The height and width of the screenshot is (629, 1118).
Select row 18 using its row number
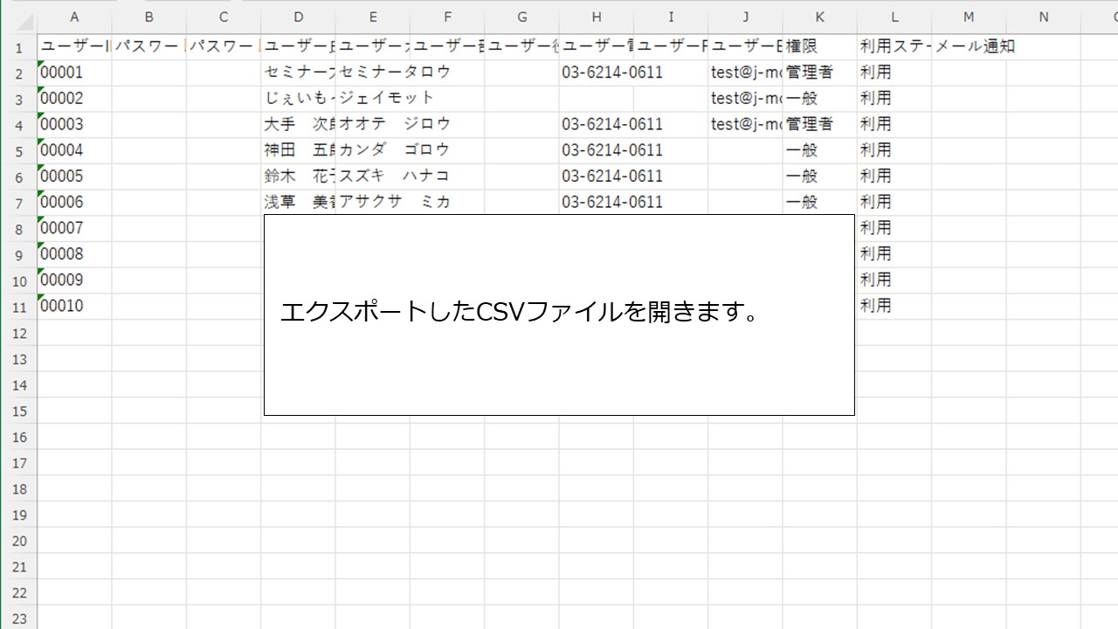[x=18, y=489]
